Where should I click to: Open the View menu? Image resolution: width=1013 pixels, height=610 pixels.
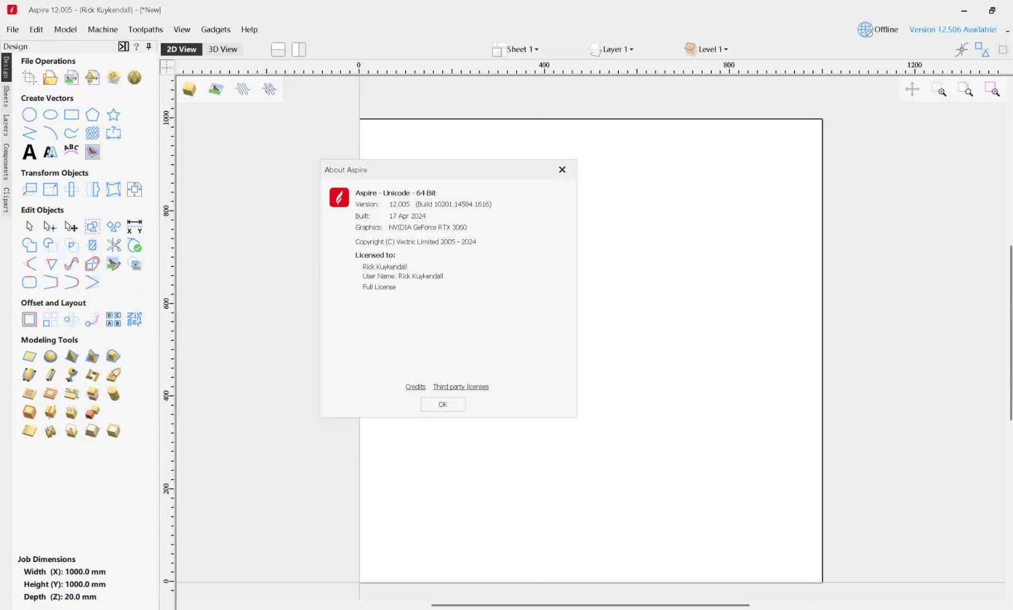coord(182,30)
